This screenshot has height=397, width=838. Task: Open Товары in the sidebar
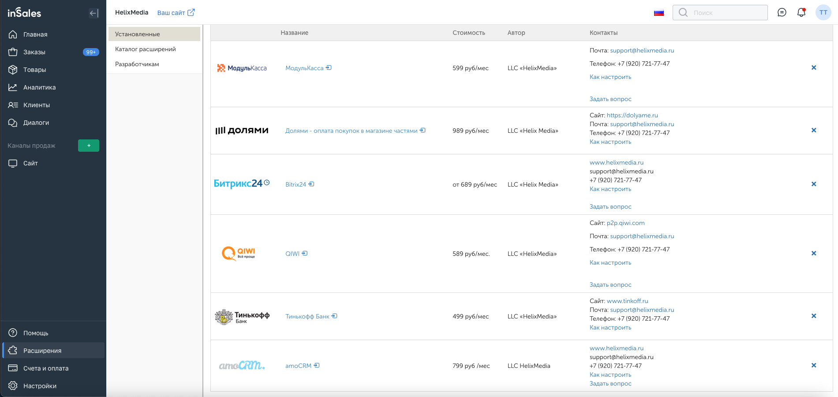pos(53,70)
